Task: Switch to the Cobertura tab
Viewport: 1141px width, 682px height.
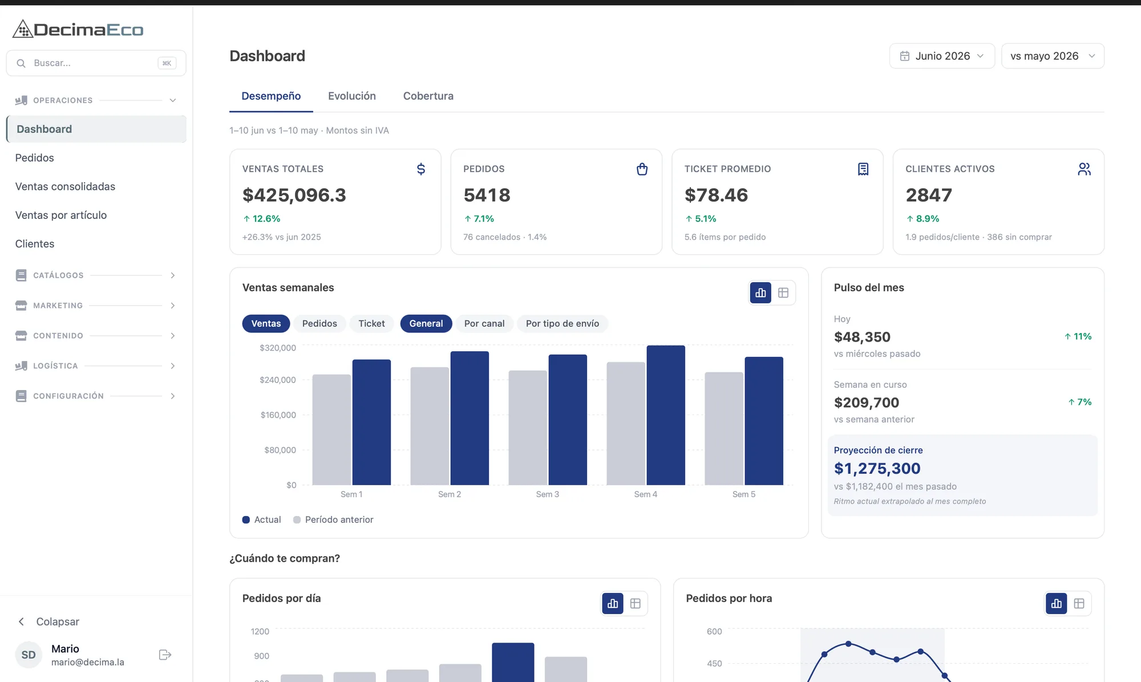Action: coord(428,96)
